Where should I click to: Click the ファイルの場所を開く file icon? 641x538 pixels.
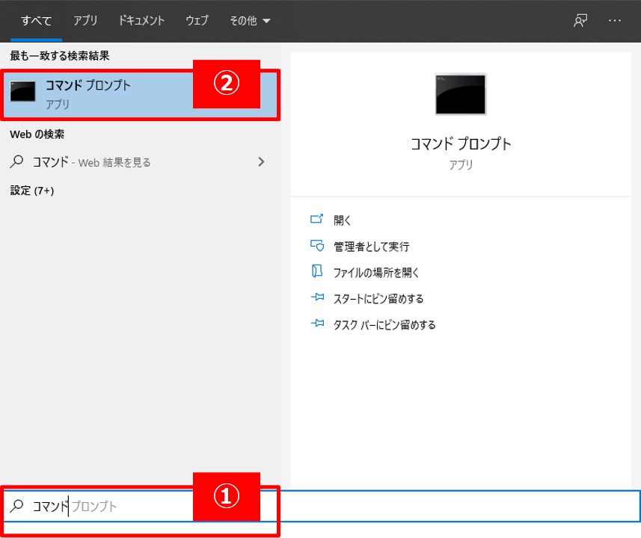[316, 272]
